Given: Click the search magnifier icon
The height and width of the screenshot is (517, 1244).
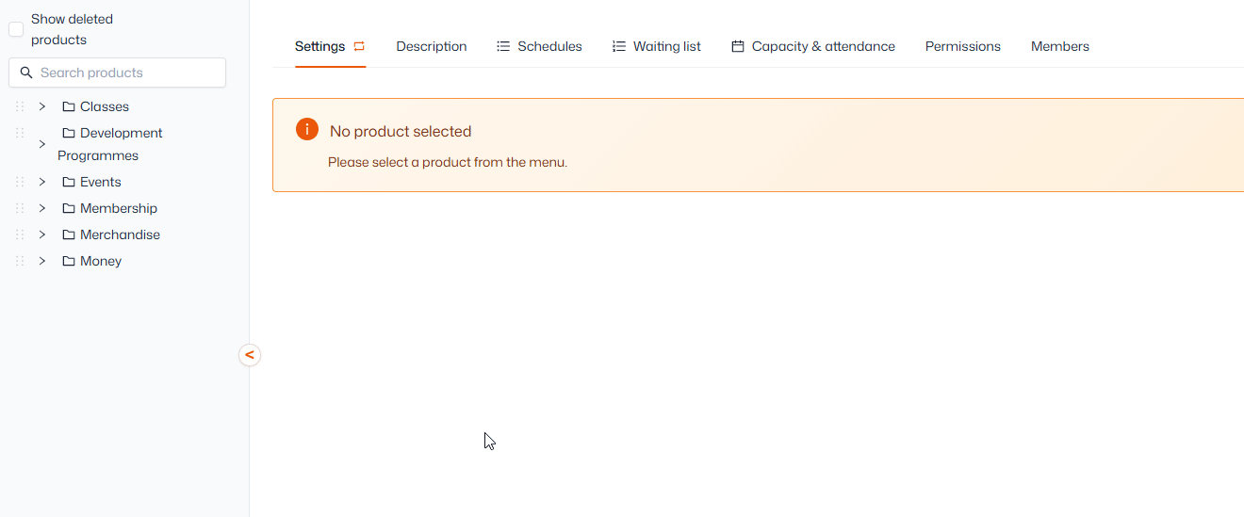Looking at the screenshot, I should (26, 73).
